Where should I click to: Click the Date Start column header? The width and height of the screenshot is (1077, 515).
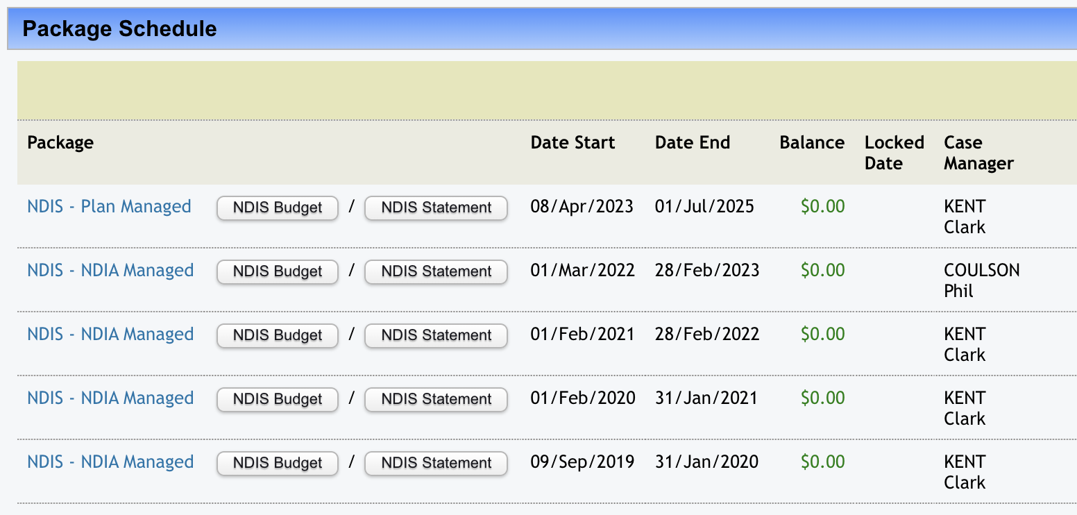click(573, 143)
